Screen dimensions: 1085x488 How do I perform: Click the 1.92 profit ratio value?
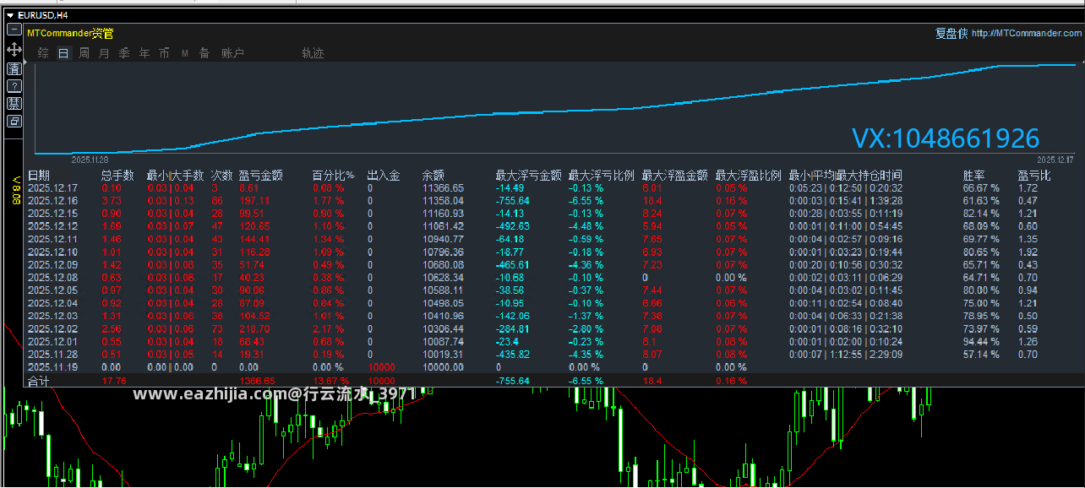[1028, 252]
